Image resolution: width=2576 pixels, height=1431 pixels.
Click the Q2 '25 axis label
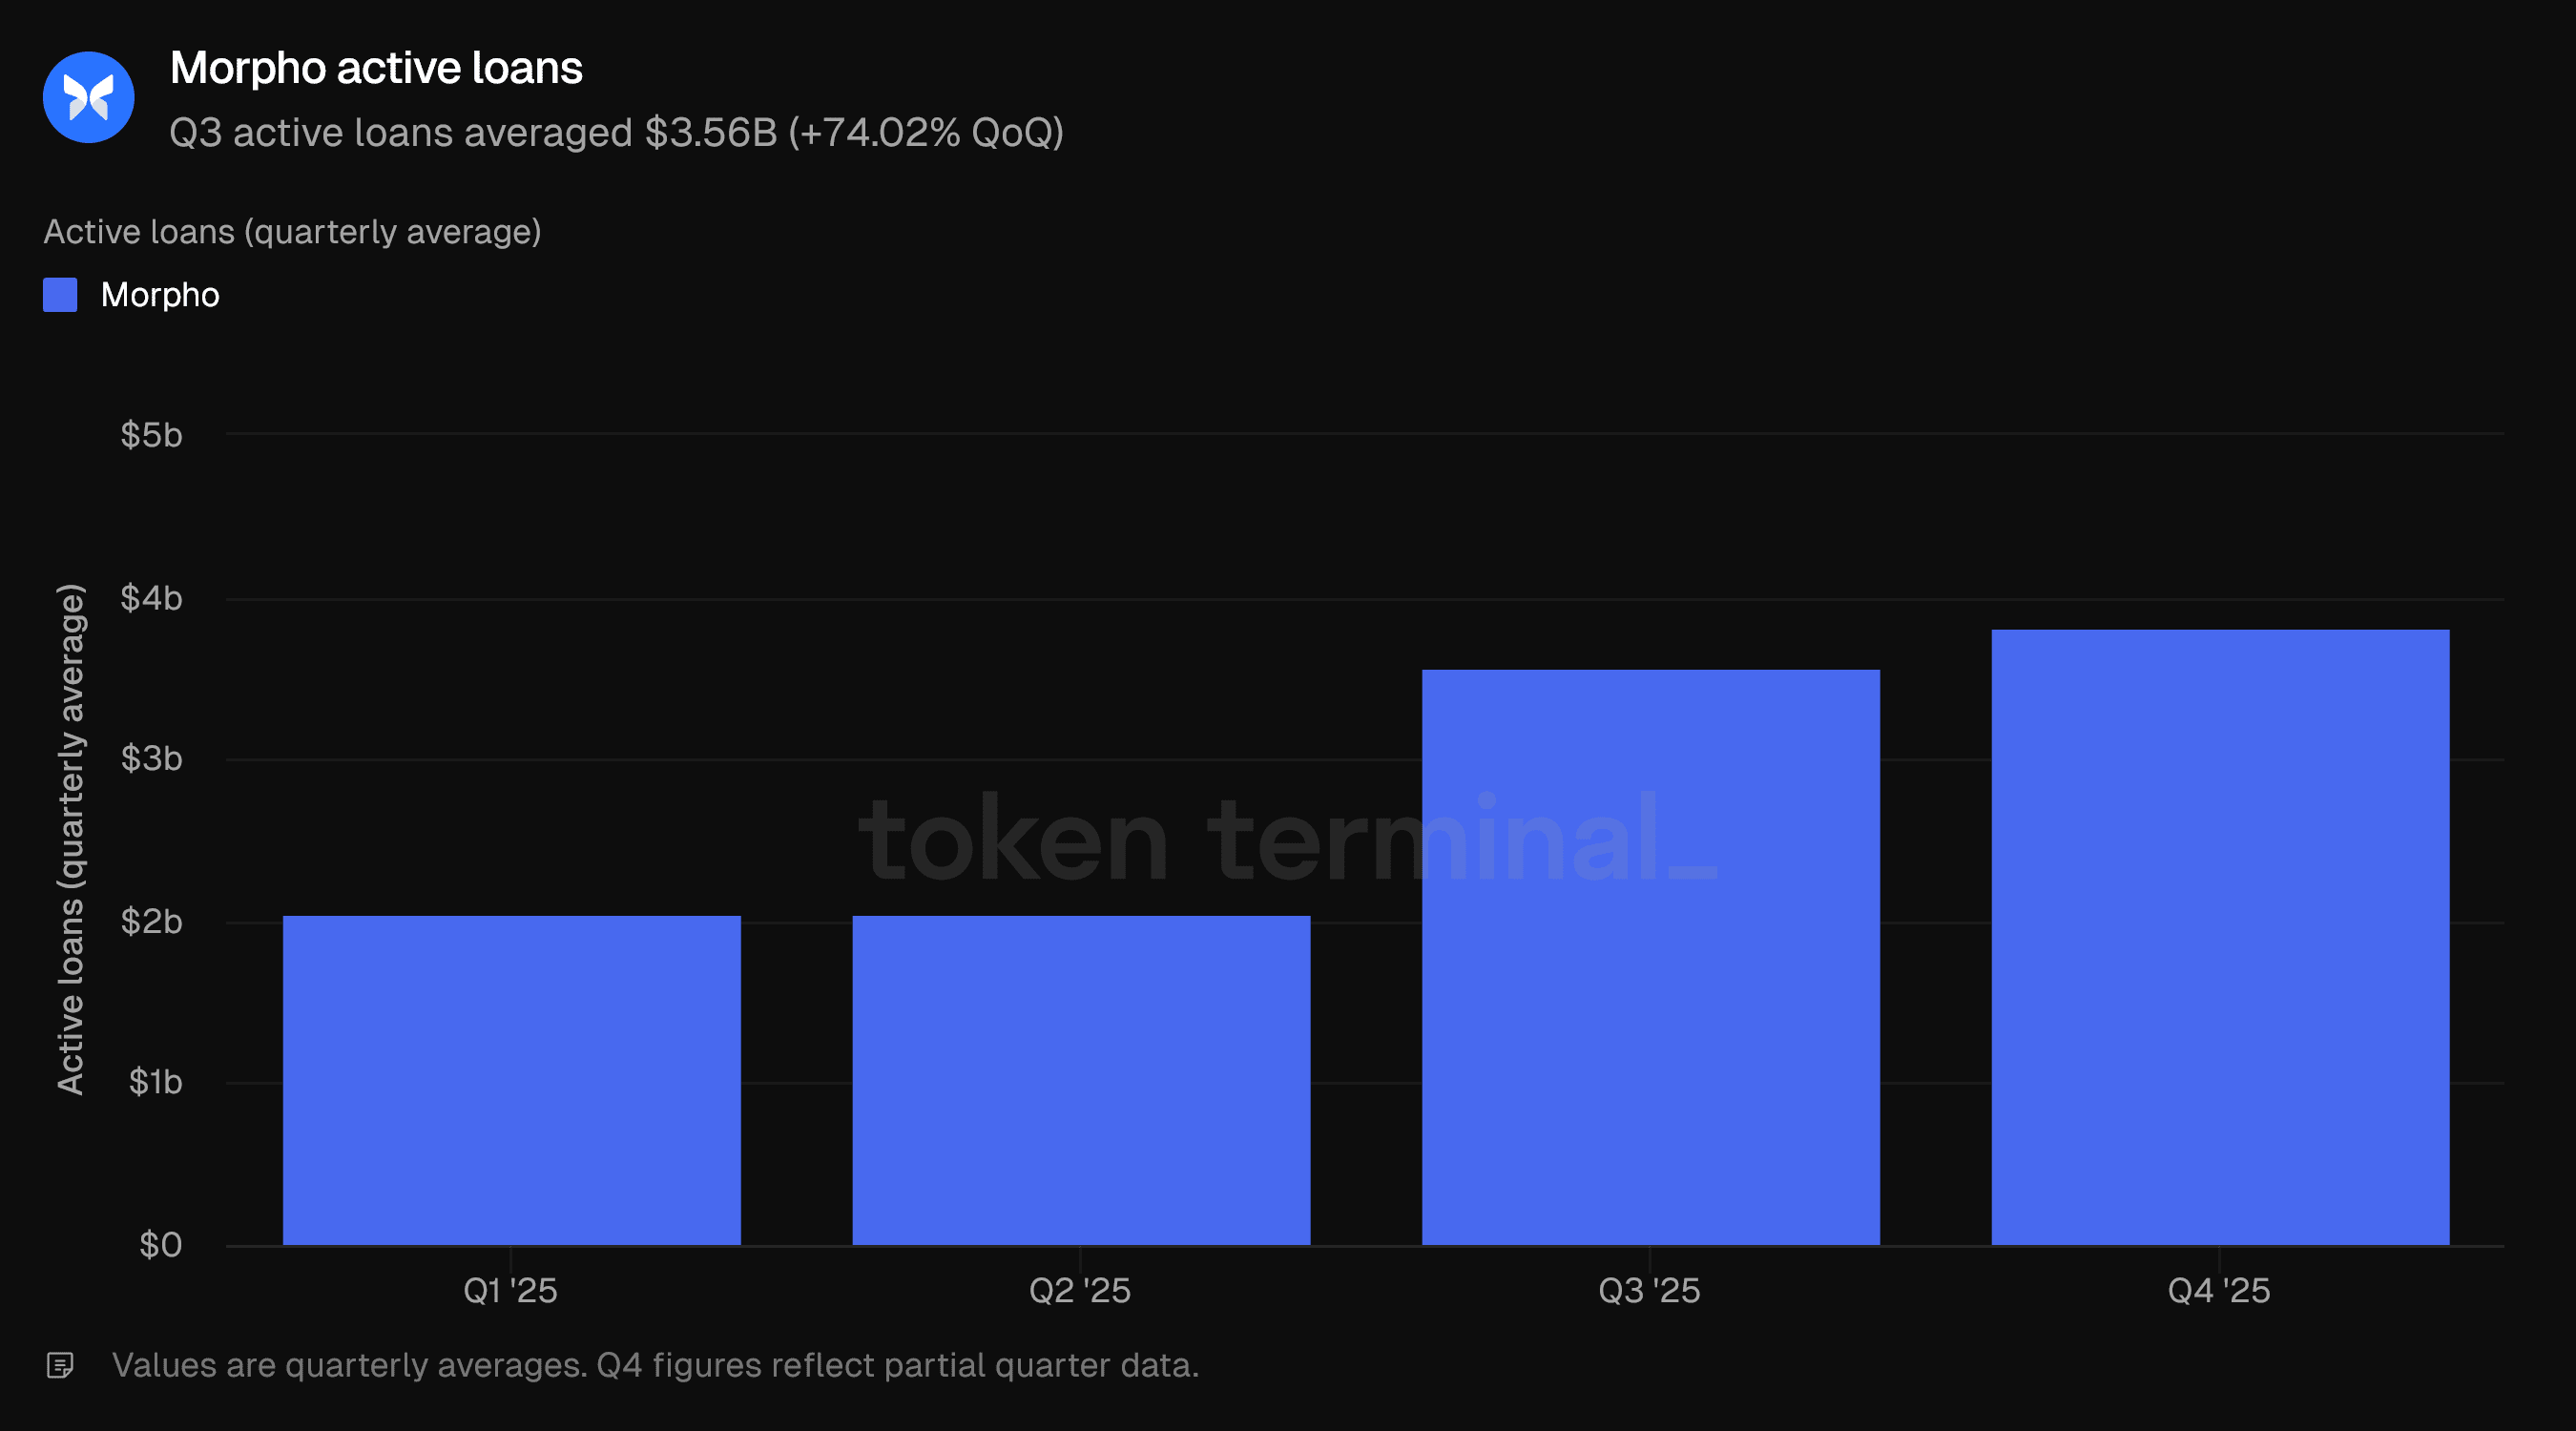coord(1080,1290)
